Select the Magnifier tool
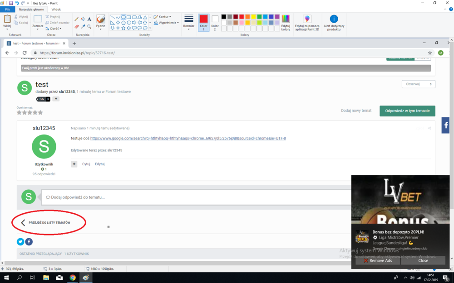 [89, 27]
